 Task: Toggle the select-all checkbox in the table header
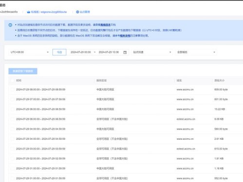click(12, 81)
